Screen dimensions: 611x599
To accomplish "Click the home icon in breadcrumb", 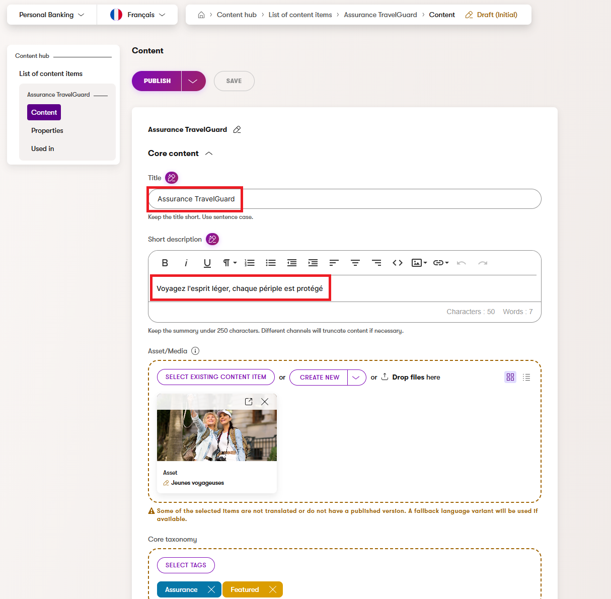I will click(201, 15).
